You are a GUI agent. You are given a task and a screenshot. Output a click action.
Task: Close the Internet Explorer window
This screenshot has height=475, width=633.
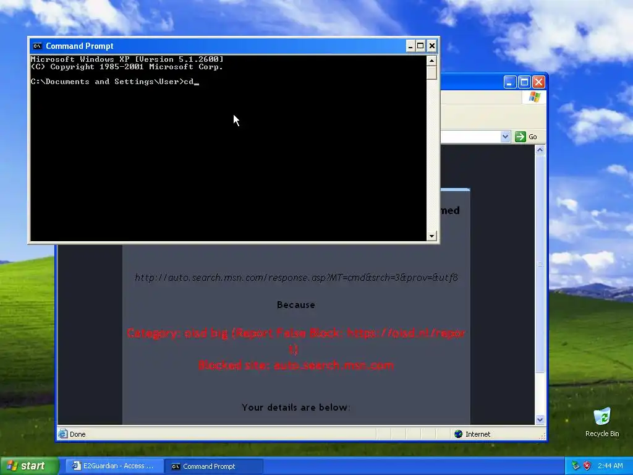coord(538,82)
